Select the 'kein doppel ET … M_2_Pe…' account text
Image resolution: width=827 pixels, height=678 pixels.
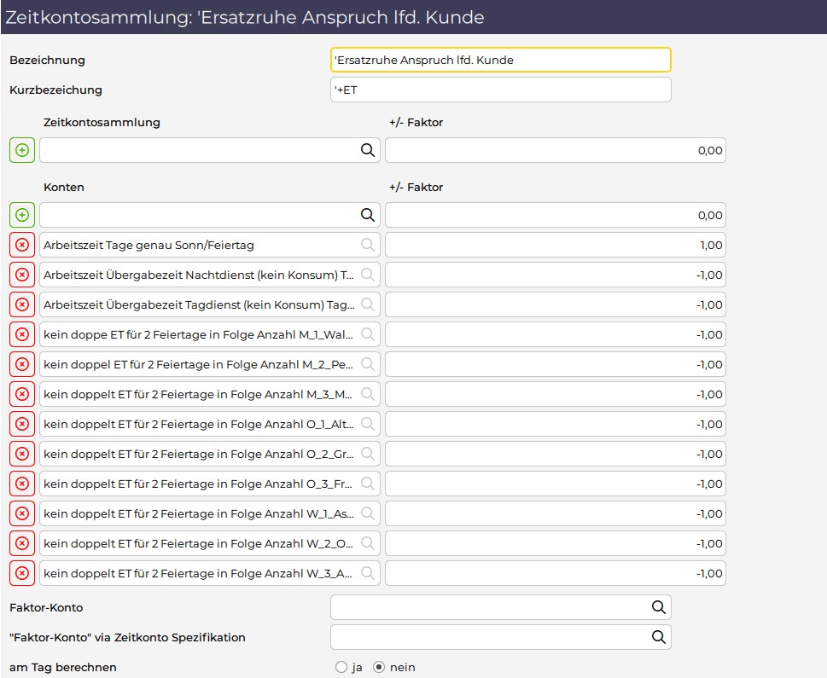point(198,364)
